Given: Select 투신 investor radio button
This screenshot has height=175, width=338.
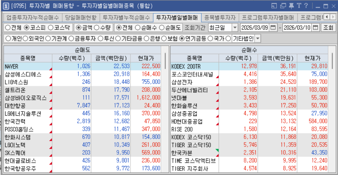Looking at the screenshot, I should click(x=100, y=38).
